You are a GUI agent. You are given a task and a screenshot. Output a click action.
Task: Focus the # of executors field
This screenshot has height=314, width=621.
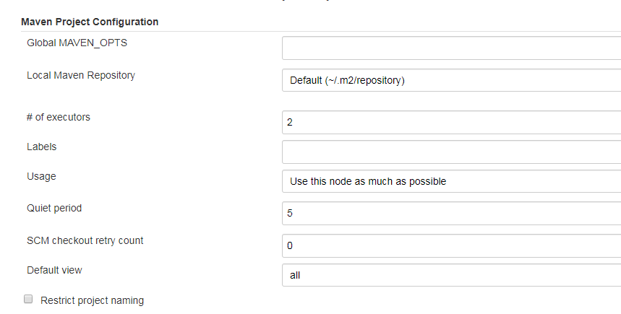tap(451, 122)
